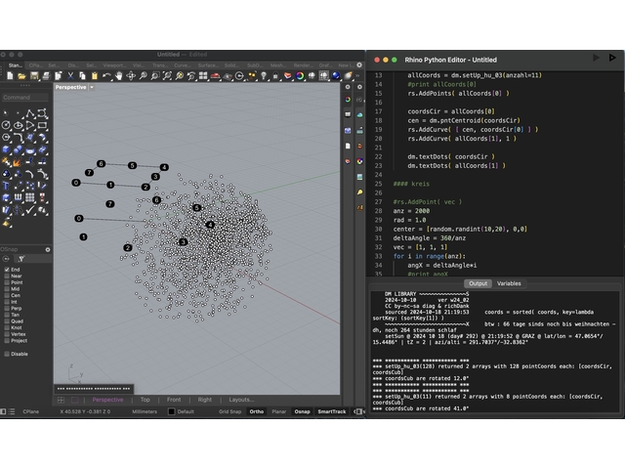This screenshot has height=469, width=625.
Task: Click the Print icon in toolbar
Action: click(46, 76)
